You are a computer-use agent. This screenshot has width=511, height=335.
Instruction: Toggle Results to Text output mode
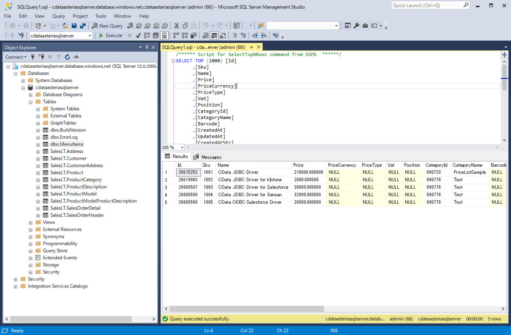pyautogui.click(x=205, y=36)
